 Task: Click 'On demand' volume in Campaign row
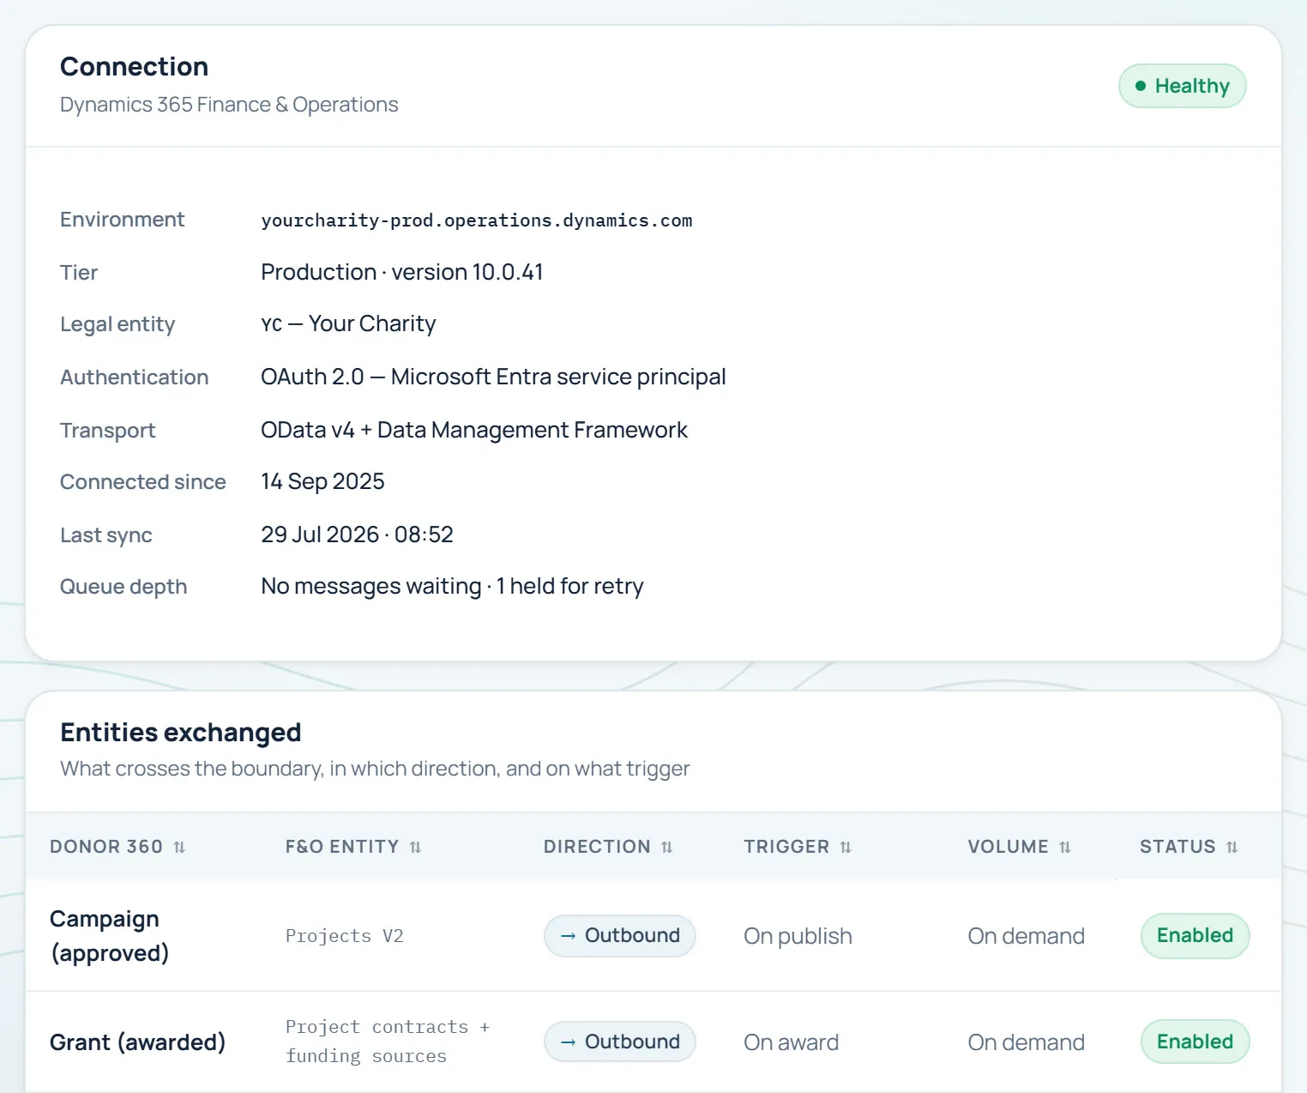pyautogui.click(x=1026, y=936)
